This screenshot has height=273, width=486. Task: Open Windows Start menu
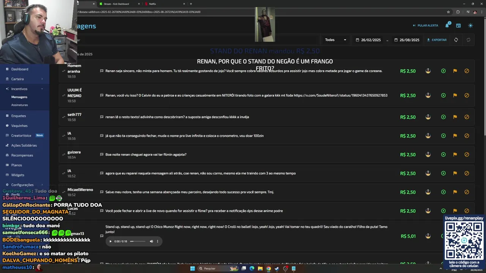(x=193, y=268)
